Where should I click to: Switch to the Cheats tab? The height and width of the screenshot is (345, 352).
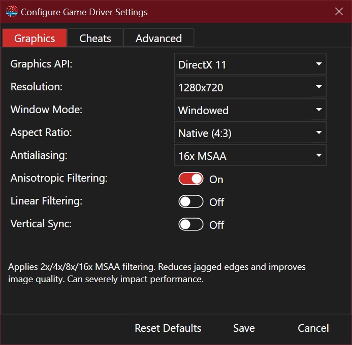point(95,38)
